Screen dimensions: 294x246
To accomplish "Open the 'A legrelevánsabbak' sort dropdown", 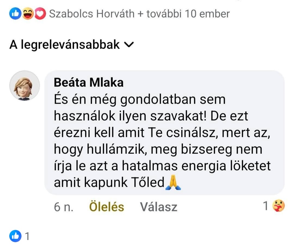I will [x=65, y=45].
